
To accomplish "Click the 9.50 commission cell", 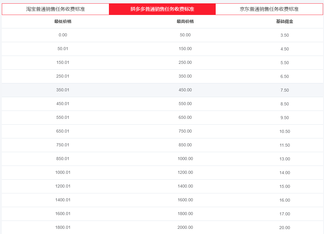I will pyautogui.click(x=285, y=118).
